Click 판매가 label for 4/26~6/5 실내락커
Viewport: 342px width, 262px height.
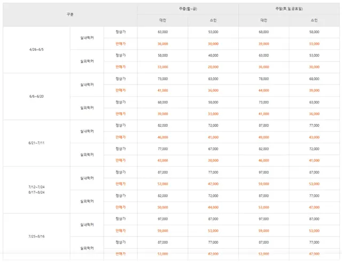pyautogui.click(x=120, y=44)
